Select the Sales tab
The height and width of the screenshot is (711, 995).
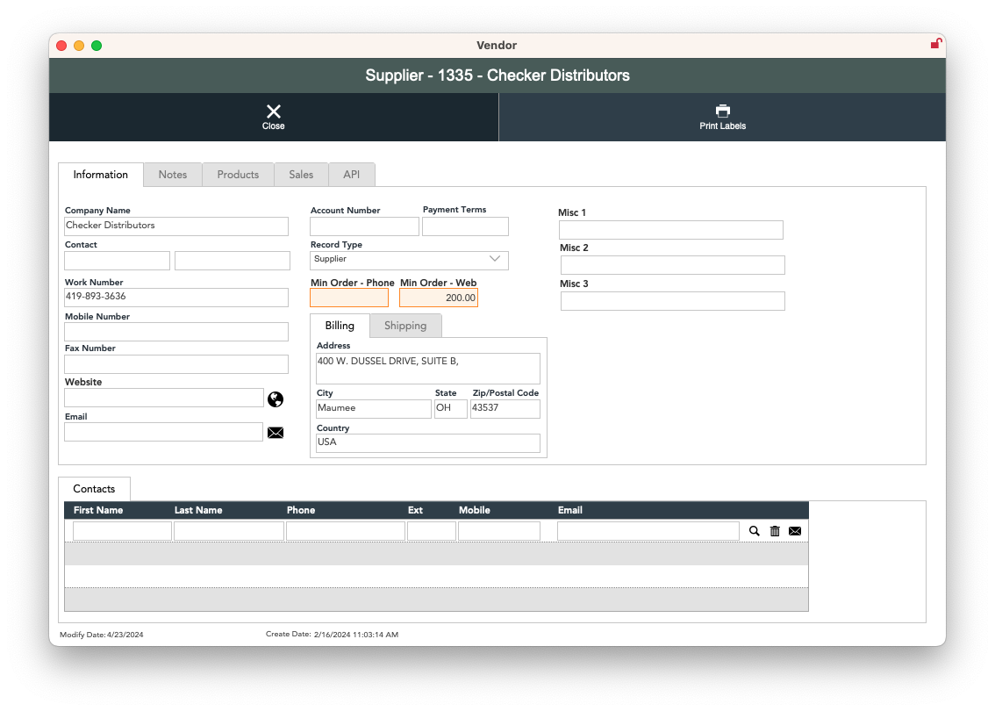(301, 175)
